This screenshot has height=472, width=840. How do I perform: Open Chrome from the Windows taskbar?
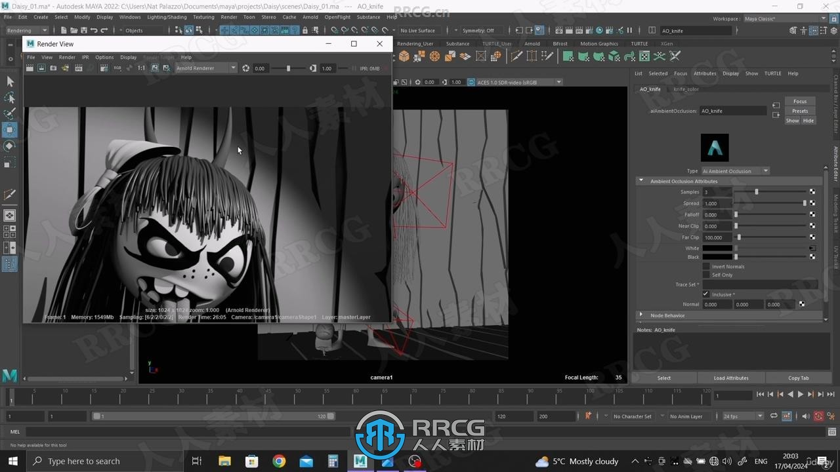pyautogui.click(x=279, y=461)
